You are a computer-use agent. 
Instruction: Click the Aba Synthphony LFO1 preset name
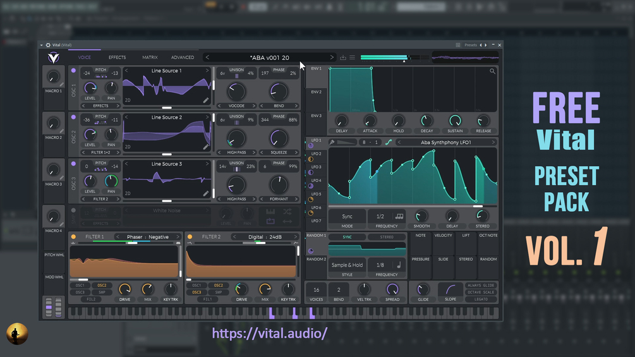(446, 142)
